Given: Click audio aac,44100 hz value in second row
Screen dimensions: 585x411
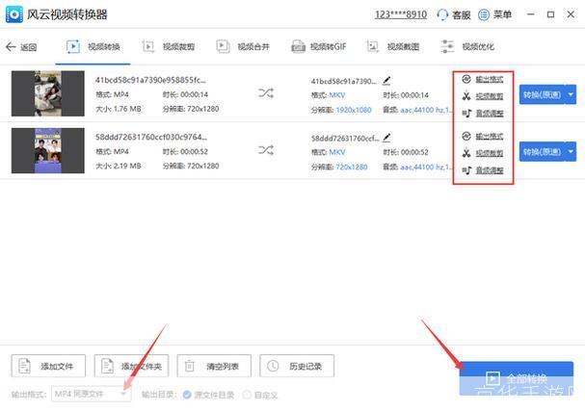Looking at the screenshot, I should pyautogui.click(x=426, y=167).
